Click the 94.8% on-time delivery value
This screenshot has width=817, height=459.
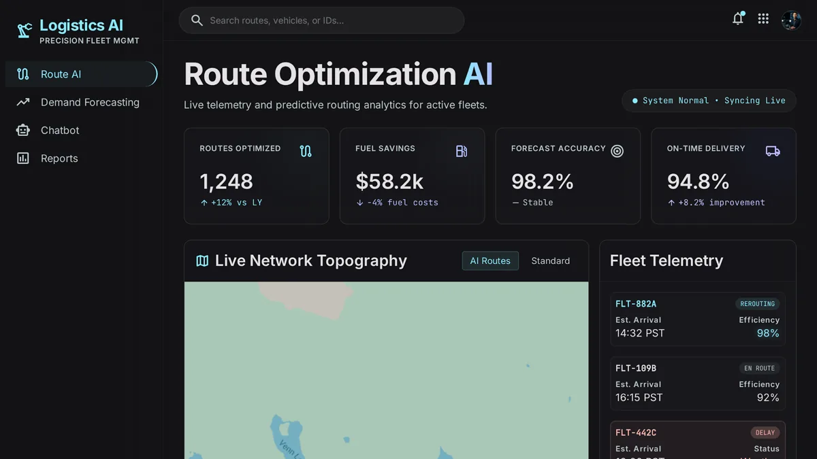699,182
